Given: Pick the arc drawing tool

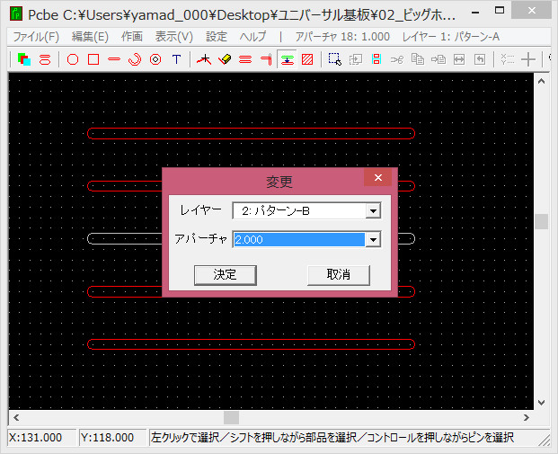Looking at the screenshot, I should [135, 59].
